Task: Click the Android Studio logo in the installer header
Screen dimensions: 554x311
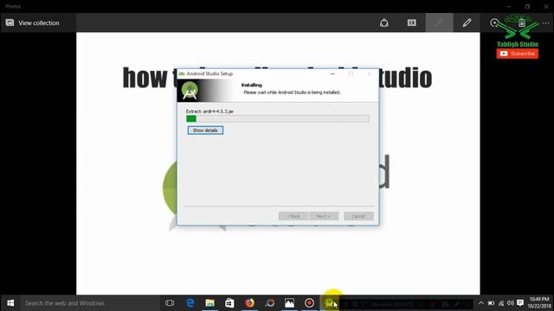Action: click(190, 91)
